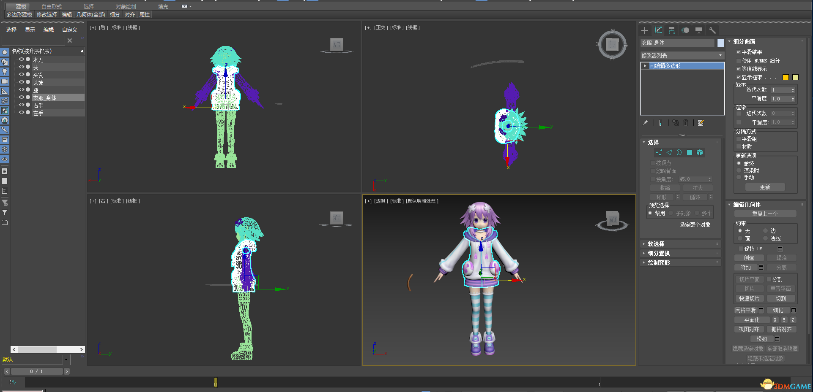Viewport: 813px width, 392px height.
Task: Select the 手动 update radio option
Action: click(739, 177)
